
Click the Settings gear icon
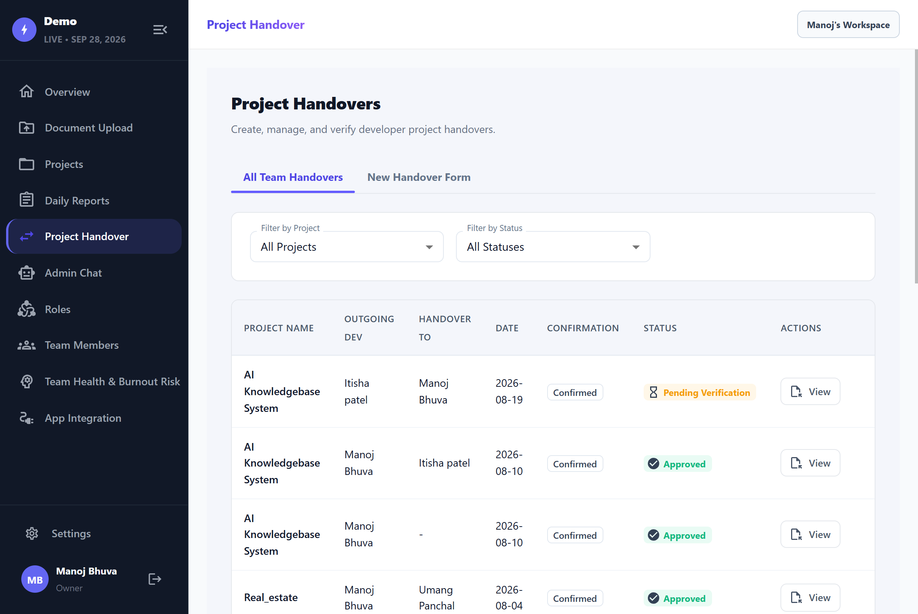point(32,533)
